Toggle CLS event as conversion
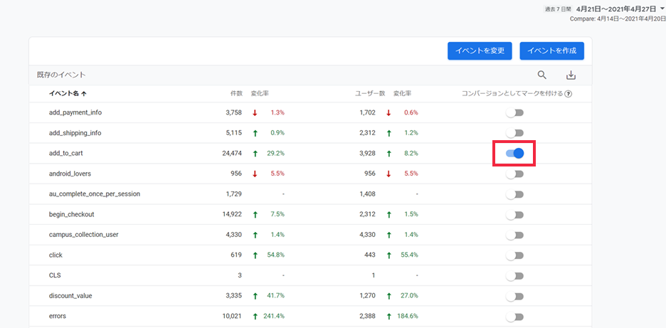Image resolution: width=666 pixels, height=328 pixels. click(x=514, y=275)
